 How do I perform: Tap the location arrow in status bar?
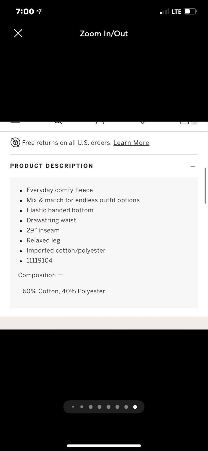(39, 11)
